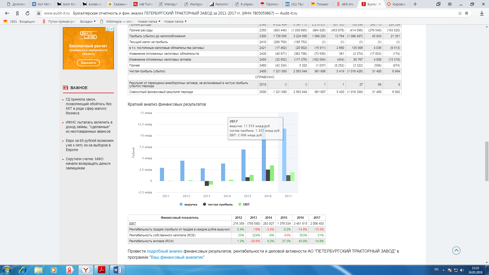Open the browser downloads arrow icon

tap(482, 13)
